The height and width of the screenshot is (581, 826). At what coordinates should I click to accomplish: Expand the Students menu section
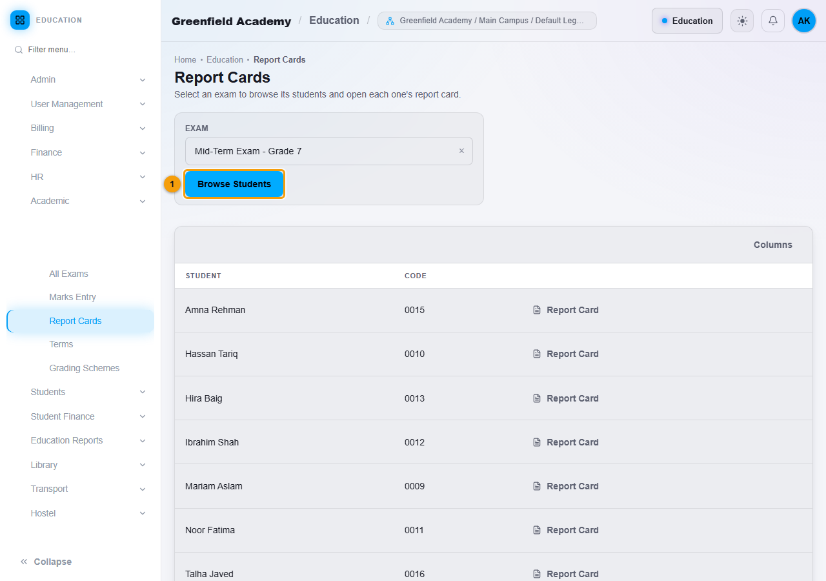(x=81, y=392)
